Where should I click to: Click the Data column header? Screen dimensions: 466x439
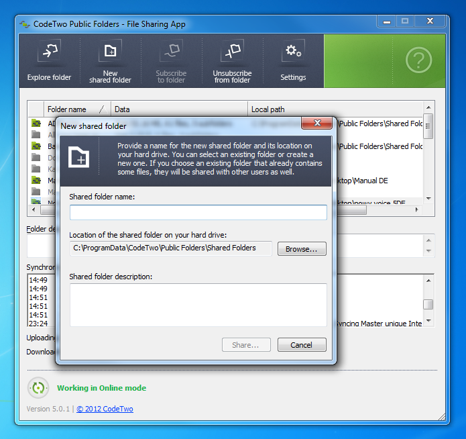click(179, 109)
